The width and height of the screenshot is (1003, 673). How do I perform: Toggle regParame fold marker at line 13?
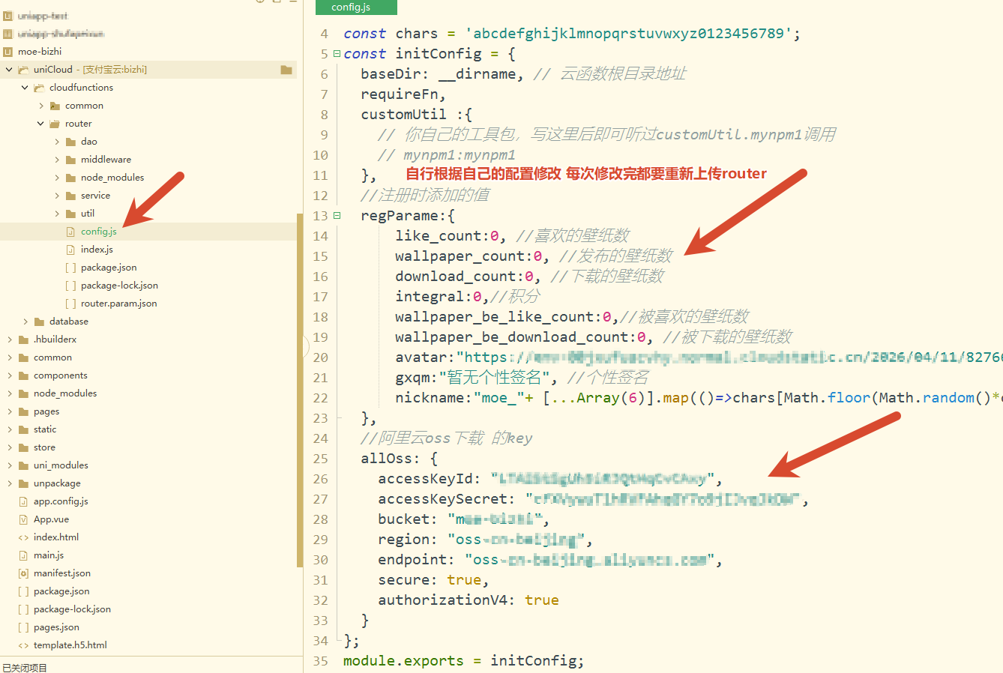point(337,216)
